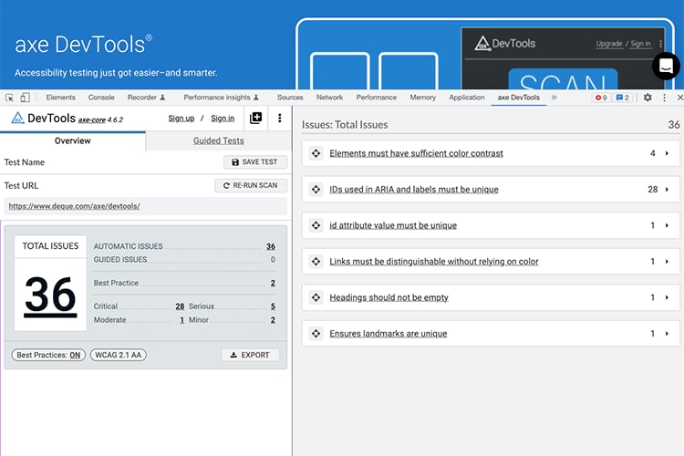Open the Performance insights tab
The width and height of the screenshot is (684, 456).
[x=222, y=98]
